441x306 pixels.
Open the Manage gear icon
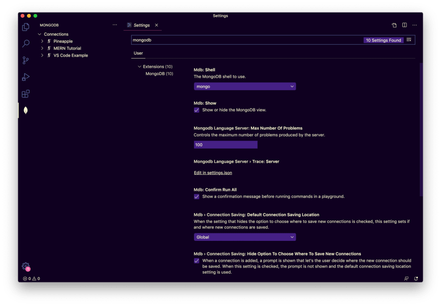(x=26, y=266)
